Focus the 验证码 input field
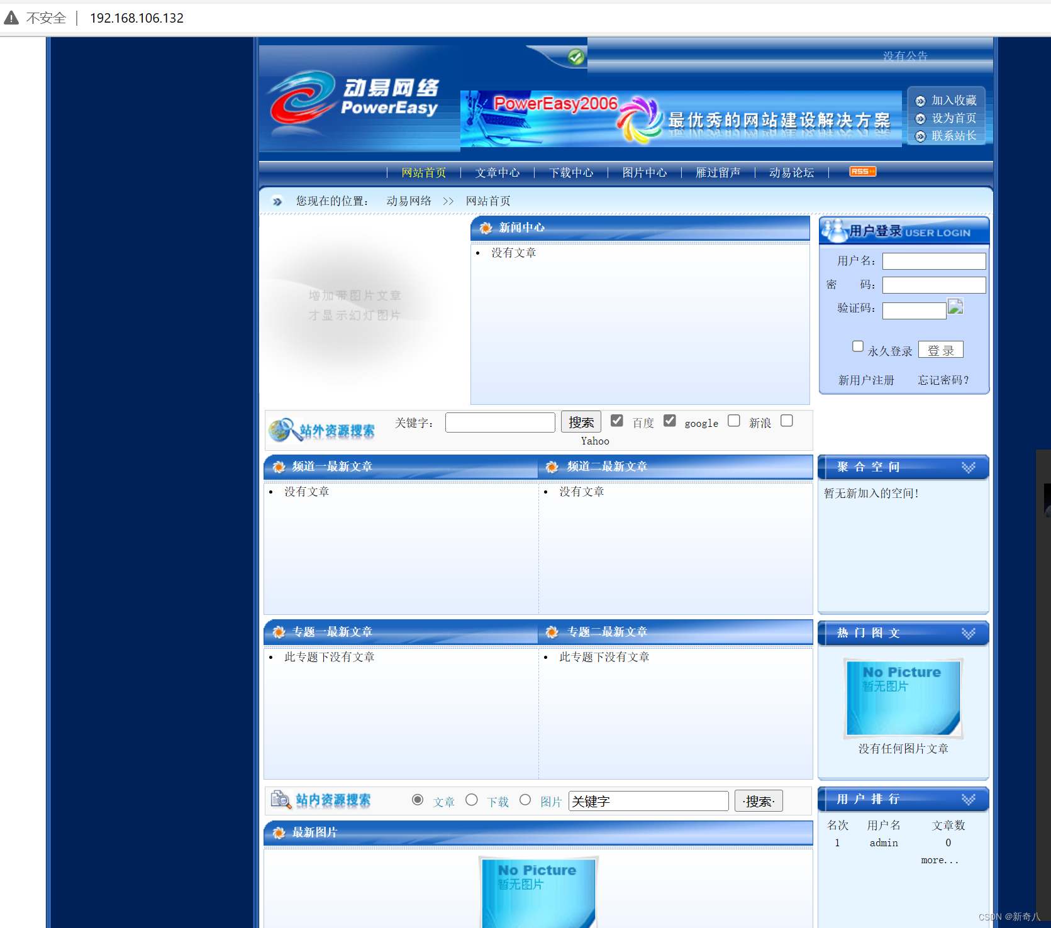 [x=915, y=311]
